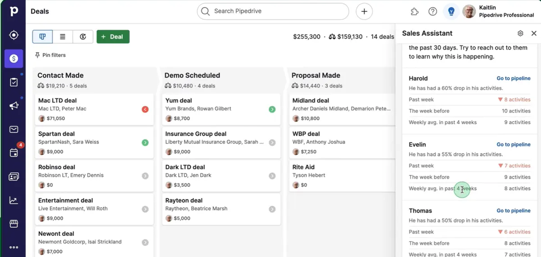
Task: Click the Demo Scheduled stage header
Action: tap(192, 76)
